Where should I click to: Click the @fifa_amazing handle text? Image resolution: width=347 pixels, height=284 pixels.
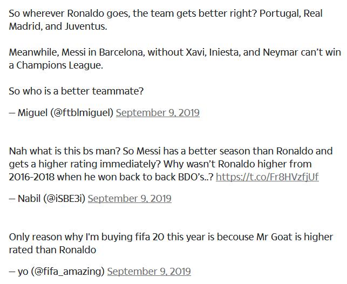[x=67, y=271]
